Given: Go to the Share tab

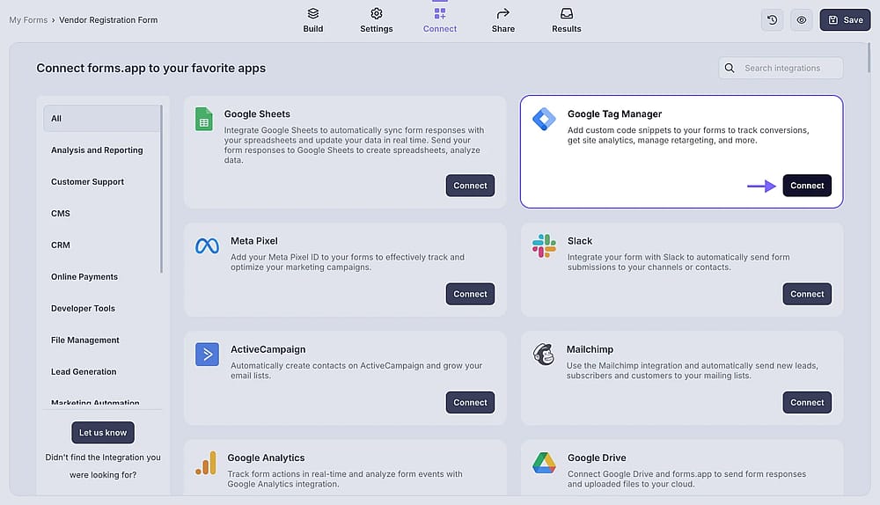Looking at the screenshot, I should 502,21.
